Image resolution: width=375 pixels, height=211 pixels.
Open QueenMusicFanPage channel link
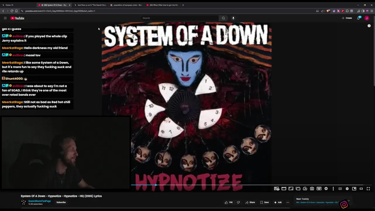(40, 201)
